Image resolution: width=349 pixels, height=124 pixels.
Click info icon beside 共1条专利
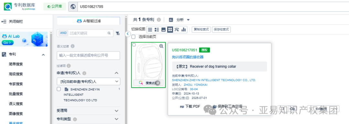159,20
